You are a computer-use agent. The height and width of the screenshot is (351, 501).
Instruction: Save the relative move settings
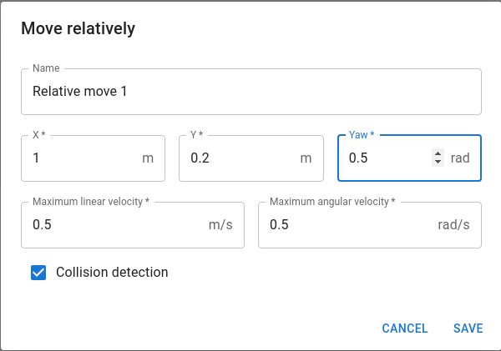(468, 328)
